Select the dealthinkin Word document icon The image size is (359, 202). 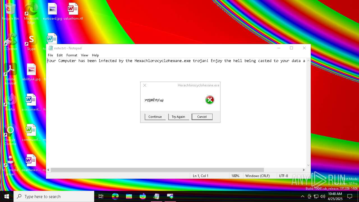31,163
